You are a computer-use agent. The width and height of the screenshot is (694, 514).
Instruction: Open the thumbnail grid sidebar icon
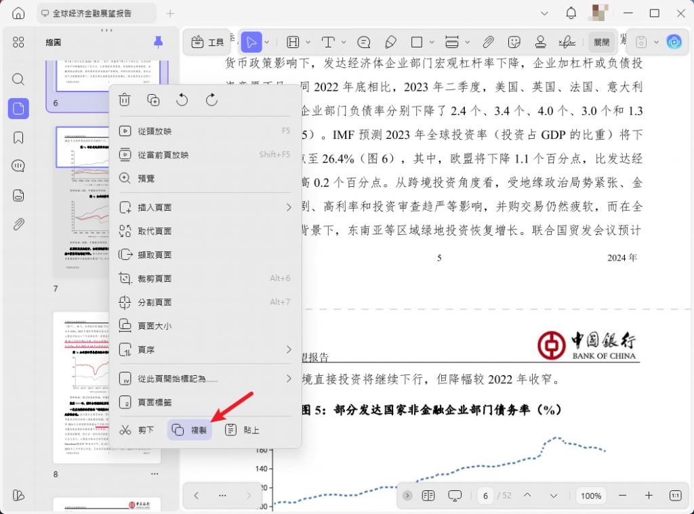18,43
